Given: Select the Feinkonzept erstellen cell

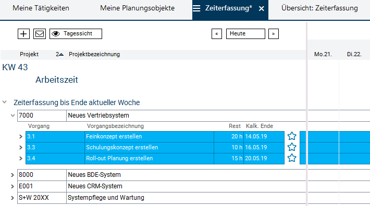Looking at the screenshot, I should 149,136.
